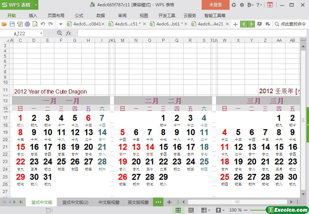
Task: Open the 插入 ribbon tab
Action: click(x=33, y=15)
